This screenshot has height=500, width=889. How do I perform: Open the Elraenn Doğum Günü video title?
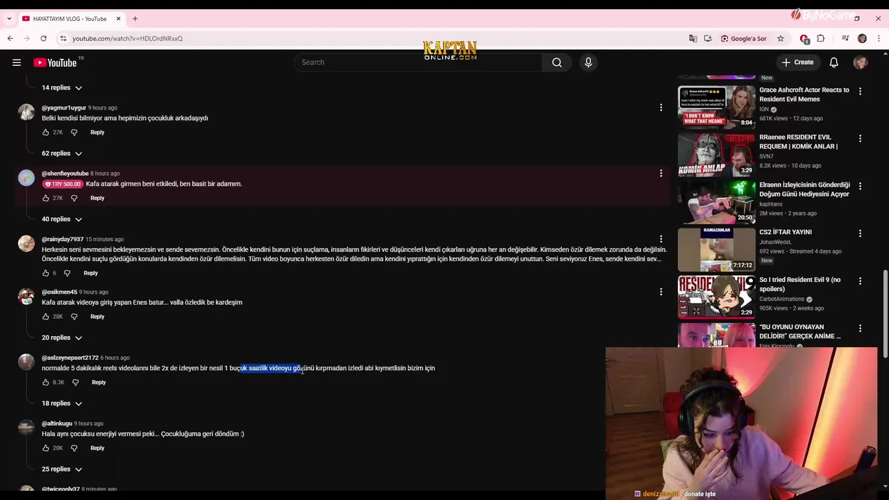[804, 190]
